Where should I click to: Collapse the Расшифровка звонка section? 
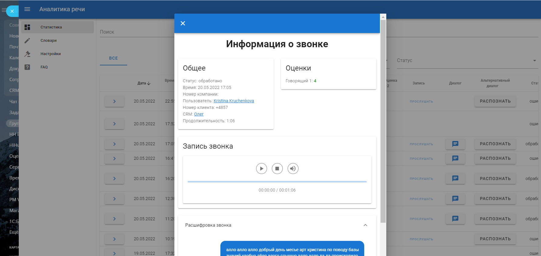coord(365,225)
